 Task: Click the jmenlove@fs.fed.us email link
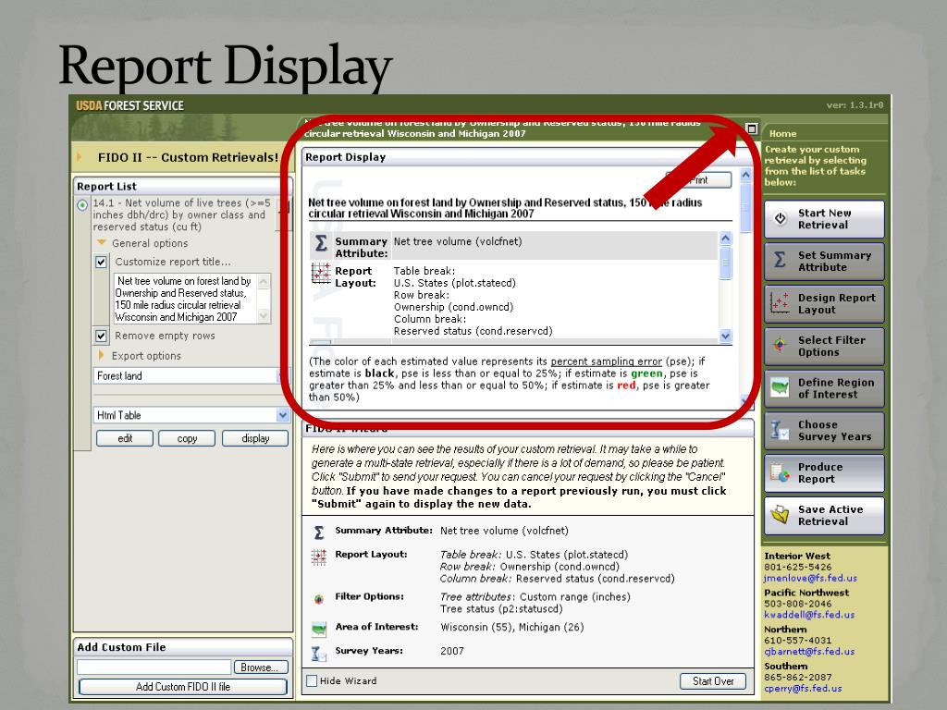810,579
